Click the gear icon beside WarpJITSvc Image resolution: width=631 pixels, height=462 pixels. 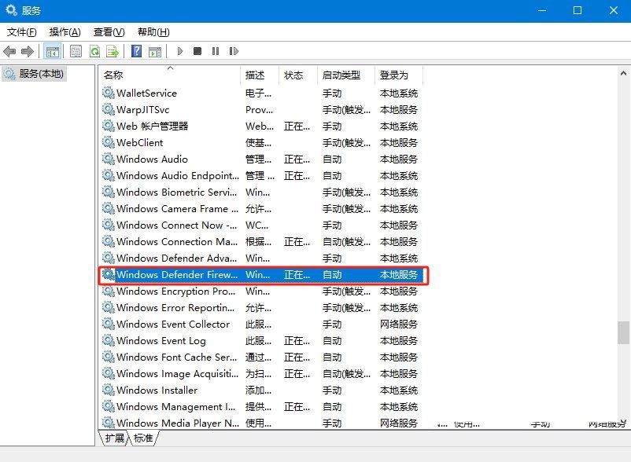click(109, 109)
